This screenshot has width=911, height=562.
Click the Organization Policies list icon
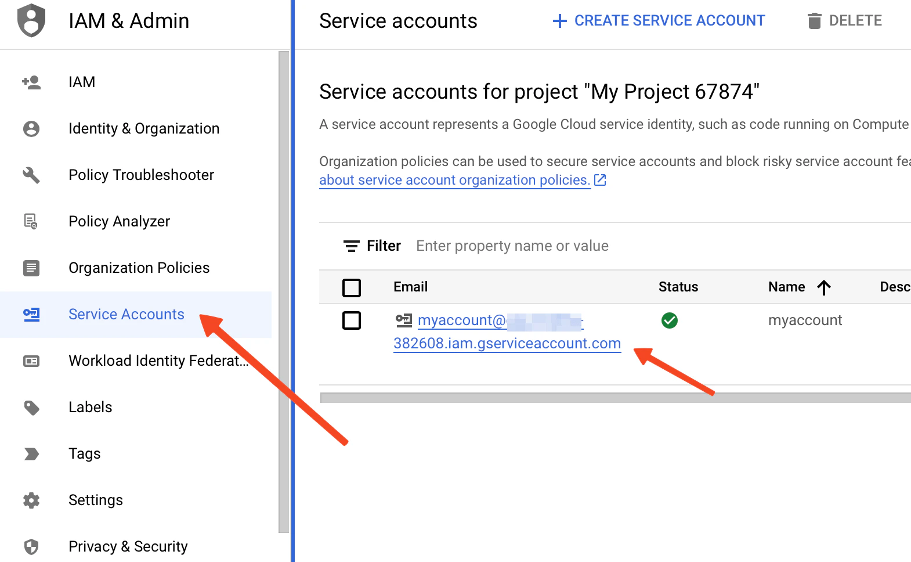[31, 268]
